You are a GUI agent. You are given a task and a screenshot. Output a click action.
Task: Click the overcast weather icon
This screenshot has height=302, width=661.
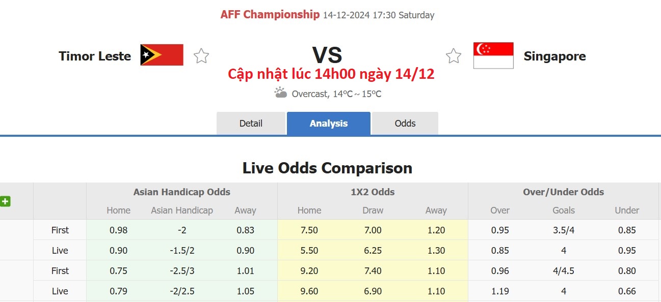pos(280,93)
